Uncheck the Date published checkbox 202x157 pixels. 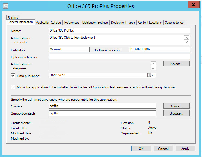tap(13, 76)
